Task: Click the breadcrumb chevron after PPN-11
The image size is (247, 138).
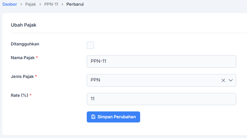Action: (62, 5)
